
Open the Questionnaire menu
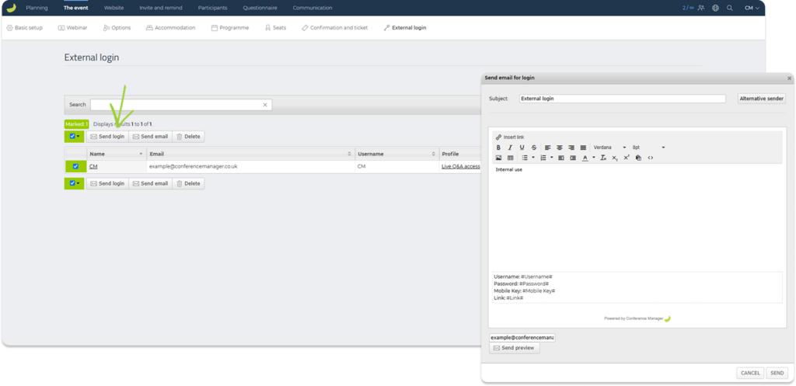point(260,8)
